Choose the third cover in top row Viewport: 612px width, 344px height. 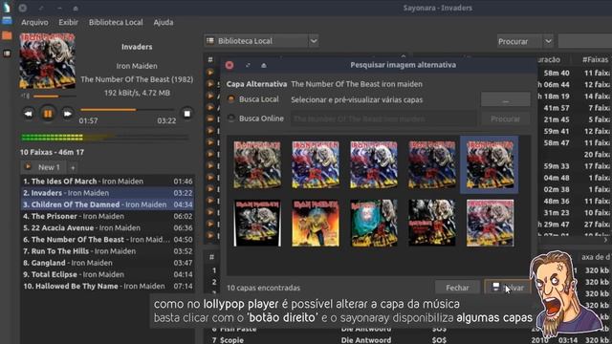(374, 164)
